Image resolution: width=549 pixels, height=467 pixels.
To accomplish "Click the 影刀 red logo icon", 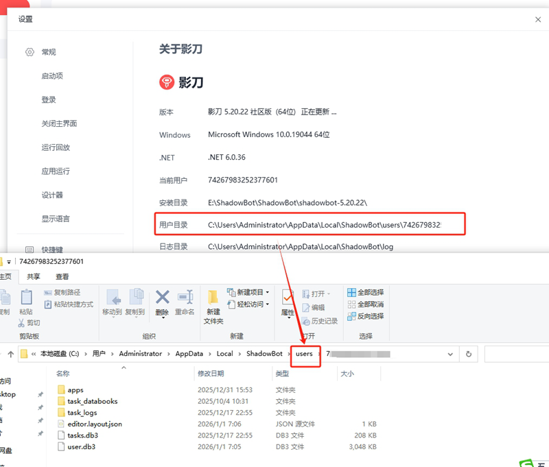I will (167, 82).
